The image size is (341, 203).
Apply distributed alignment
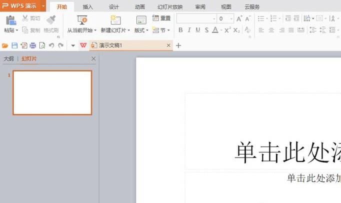(301, 30)
